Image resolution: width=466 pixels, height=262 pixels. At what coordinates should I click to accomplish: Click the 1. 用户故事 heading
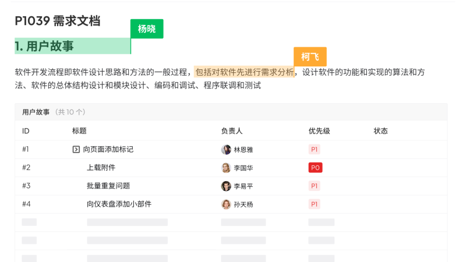44,46
